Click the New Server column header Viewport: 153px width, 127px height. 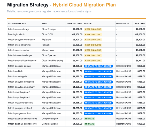click(124, 24)
